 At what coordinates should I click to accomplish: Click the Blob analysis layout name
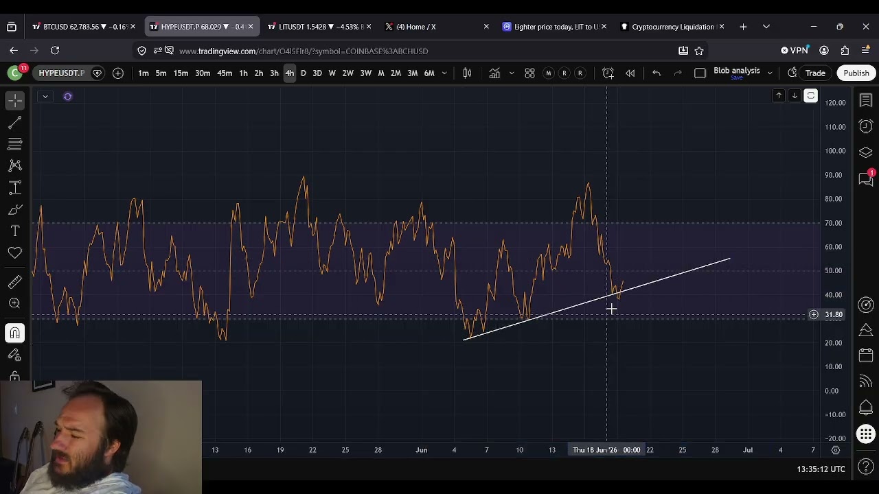tap(736, 71)
